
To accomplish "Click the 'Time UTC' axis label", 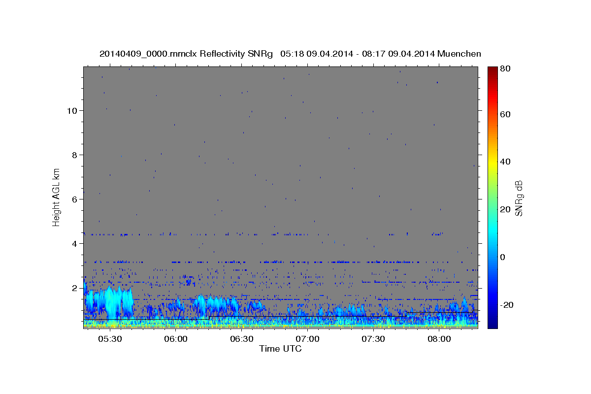I will (280, 349).
